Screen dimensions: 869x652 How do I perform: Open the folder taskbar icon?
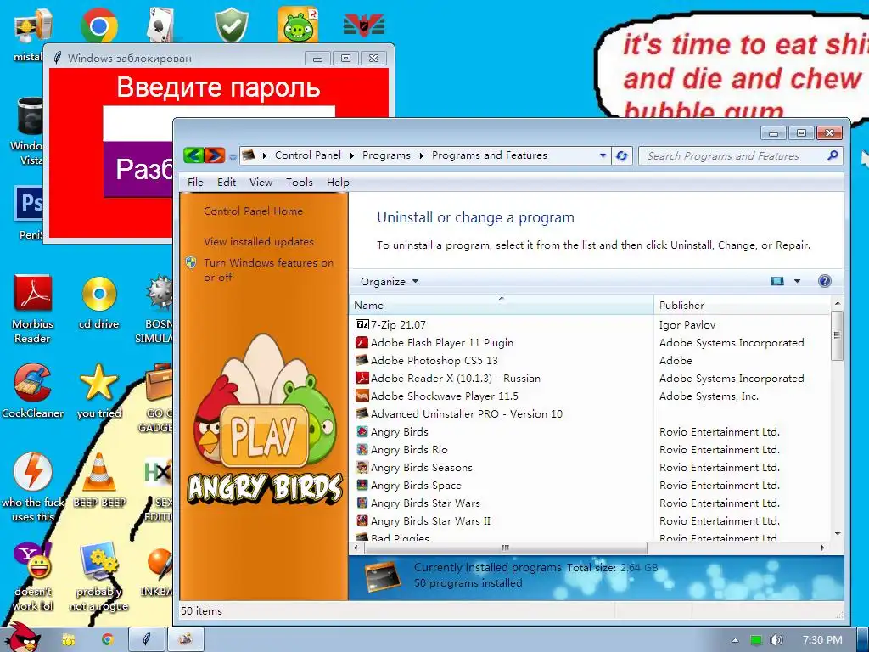click(68, 640)
